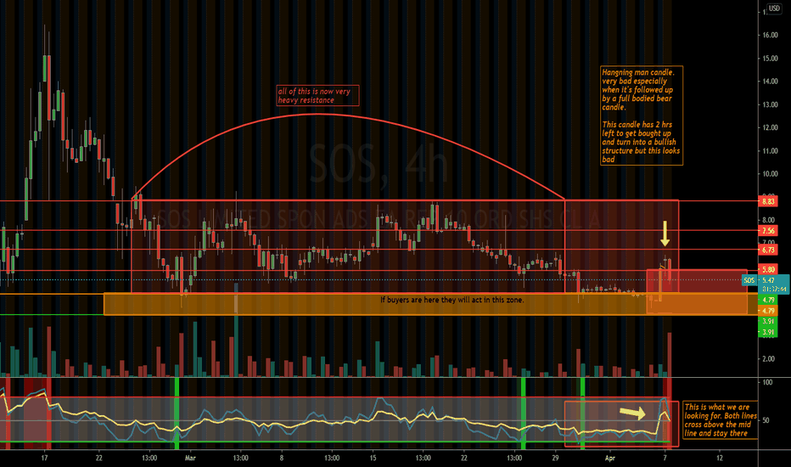
Task: Select 'If buyers are here' zone text
Action: [x=452, y=300]
